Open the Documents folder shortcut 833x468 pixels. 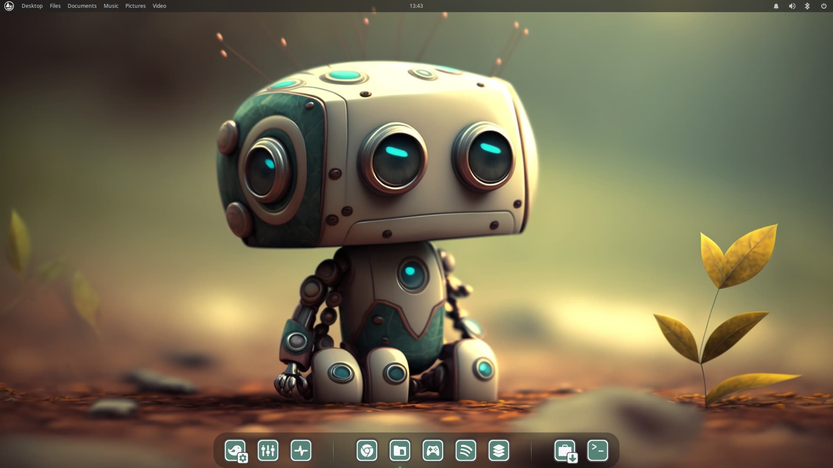point(82,6)
